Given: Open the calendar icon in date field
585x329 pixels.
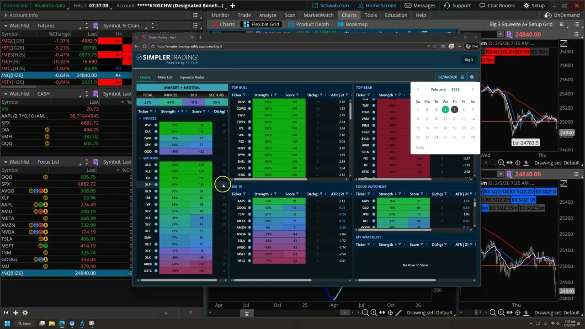Looking at the screenshot, I should pos(462,77).
